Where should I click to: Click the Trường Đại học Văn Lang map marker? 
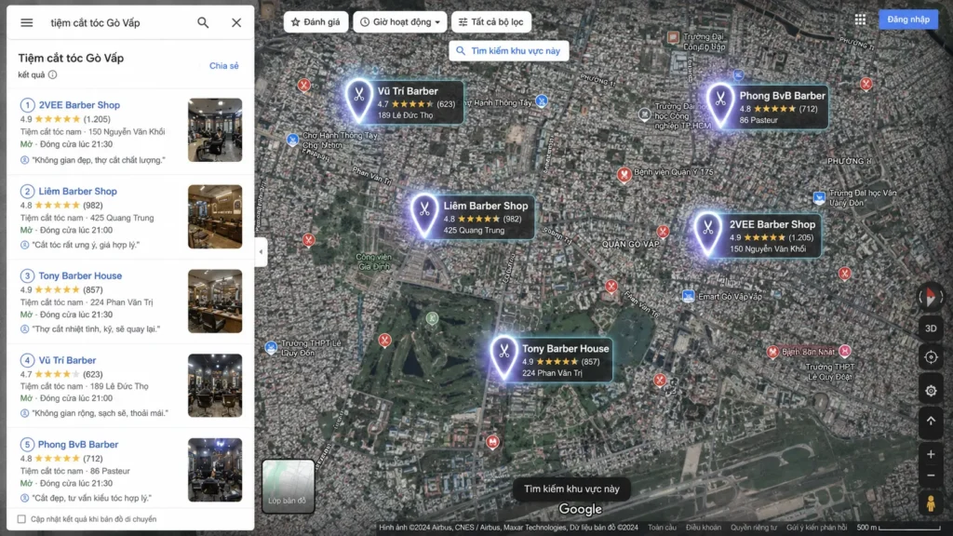pos(819,197)
